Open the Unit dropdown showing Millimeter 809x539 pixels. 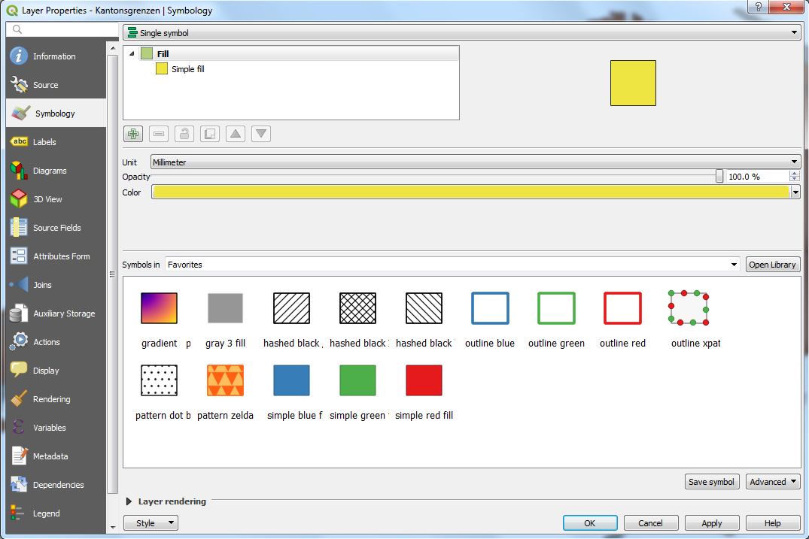coord(476,161)
